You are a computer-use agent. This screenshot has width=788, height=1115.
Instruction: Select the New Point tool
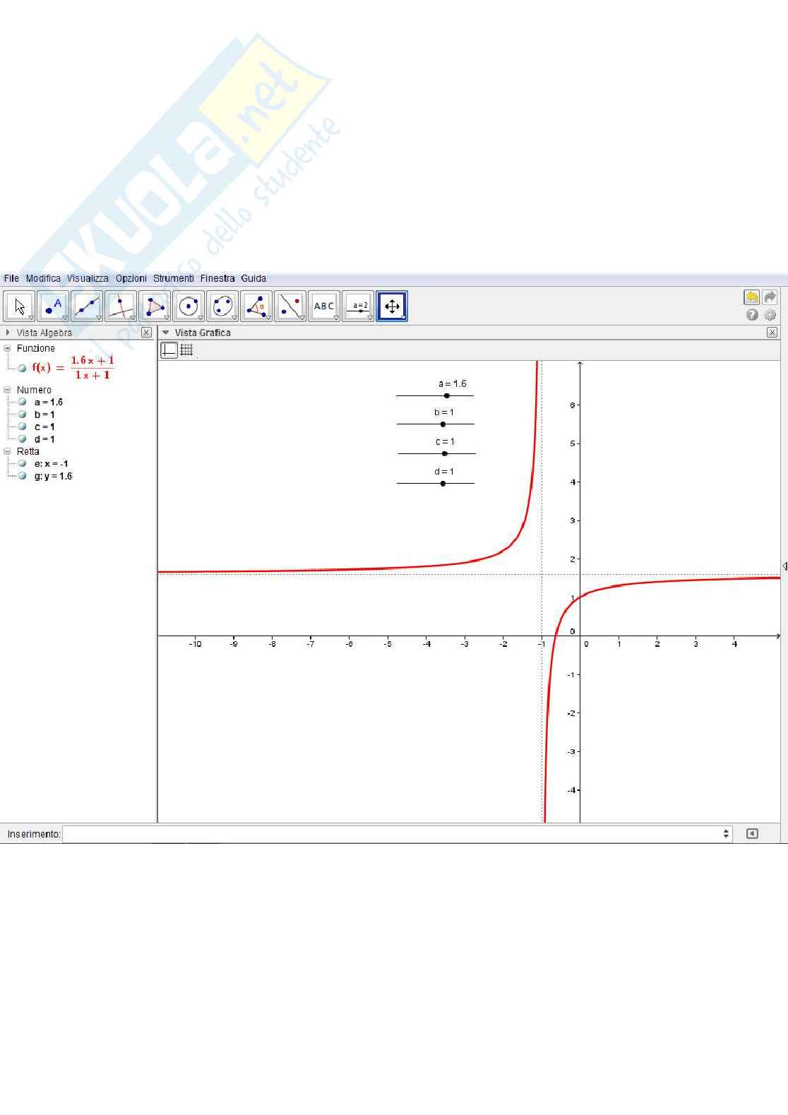(53, 306)
